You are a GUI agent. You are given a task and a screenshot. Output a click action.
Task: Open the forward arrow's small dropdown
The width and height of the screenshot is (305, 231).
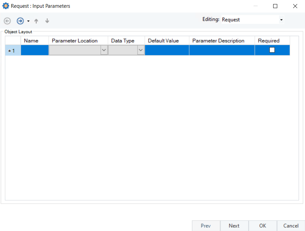28,21
